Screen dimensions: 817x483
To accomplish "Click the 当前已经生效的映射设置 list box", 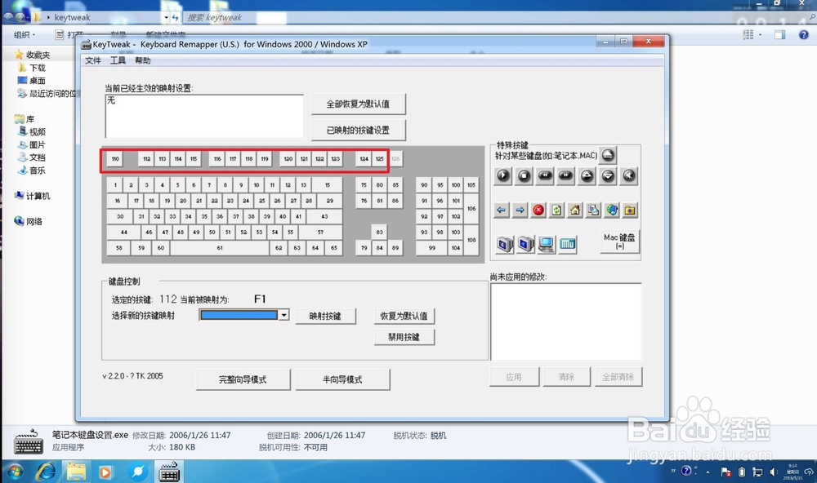I will click(204, 116).
